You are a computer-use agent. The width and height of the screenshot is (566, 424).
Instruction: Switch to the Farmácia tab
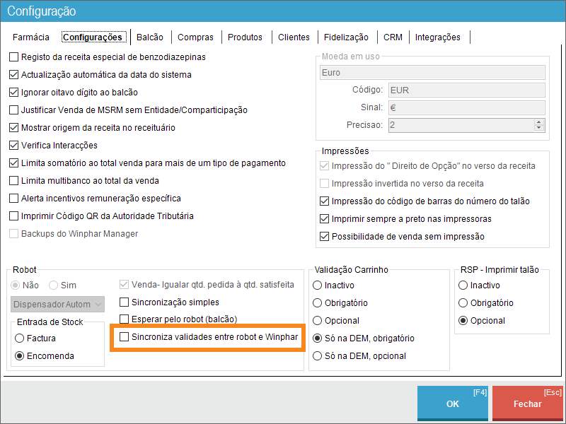[31, 37]
